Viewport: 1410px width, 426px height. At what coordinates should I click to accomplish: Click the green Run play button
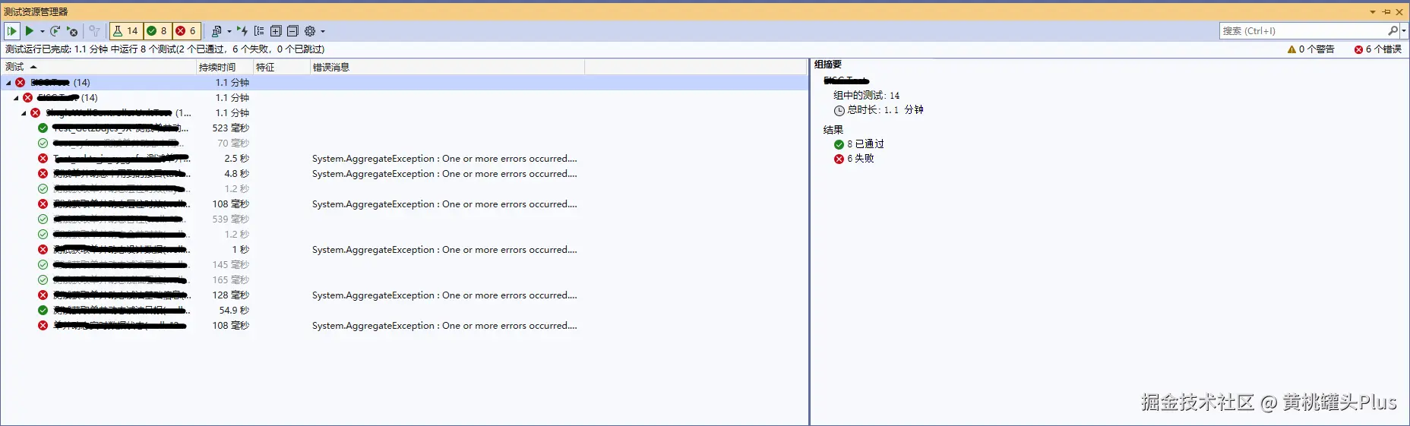point(29,31)
